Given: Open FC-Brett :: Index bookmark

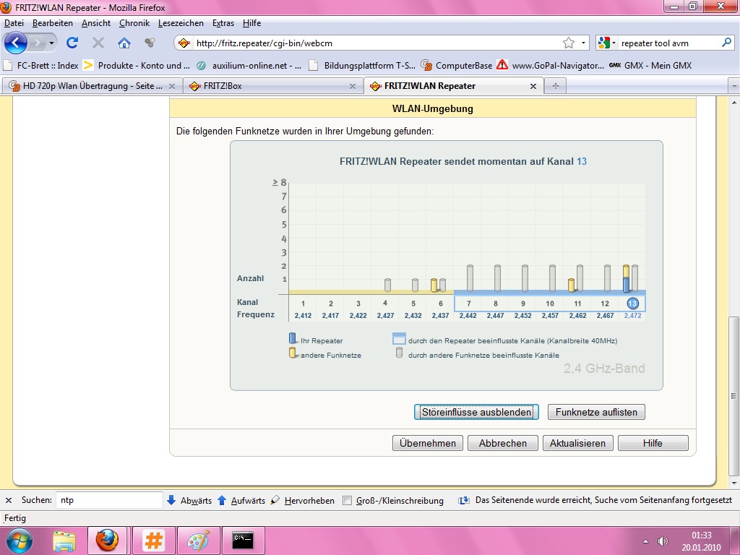Looking at the screenshot, I should [41, 65].
